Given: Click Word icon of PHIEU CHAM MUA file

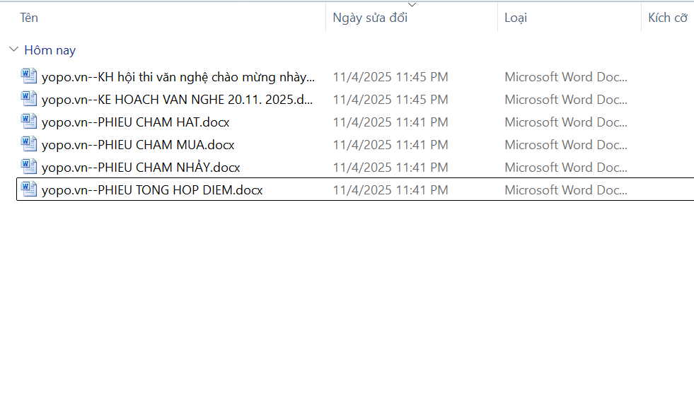Looking at the screenshot, I should pyautogui.click(x=29, y=144).
